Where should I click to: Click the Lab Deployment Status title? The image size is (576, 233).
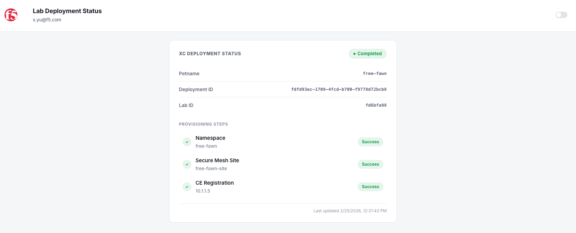[x=67, y=11]
